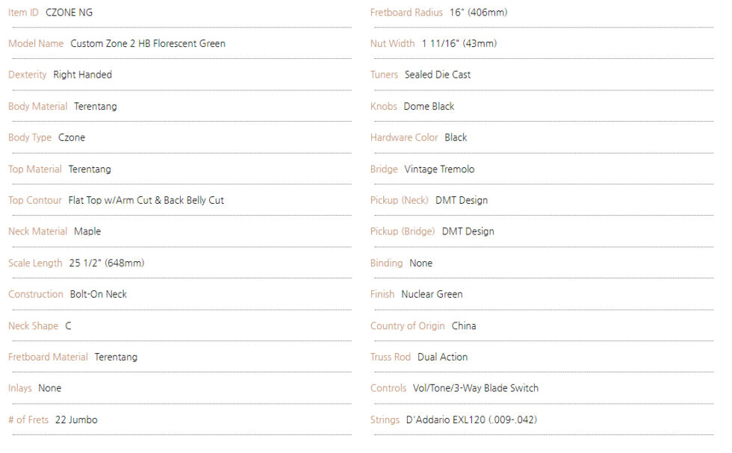Click the Vintage Tremolo bridge value
This screenshot has width=732, height=453.
pyautogui.click(x=439, y=169)
